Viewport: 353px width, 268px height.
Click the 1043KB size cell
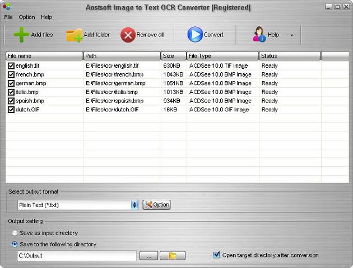[173, 74]
